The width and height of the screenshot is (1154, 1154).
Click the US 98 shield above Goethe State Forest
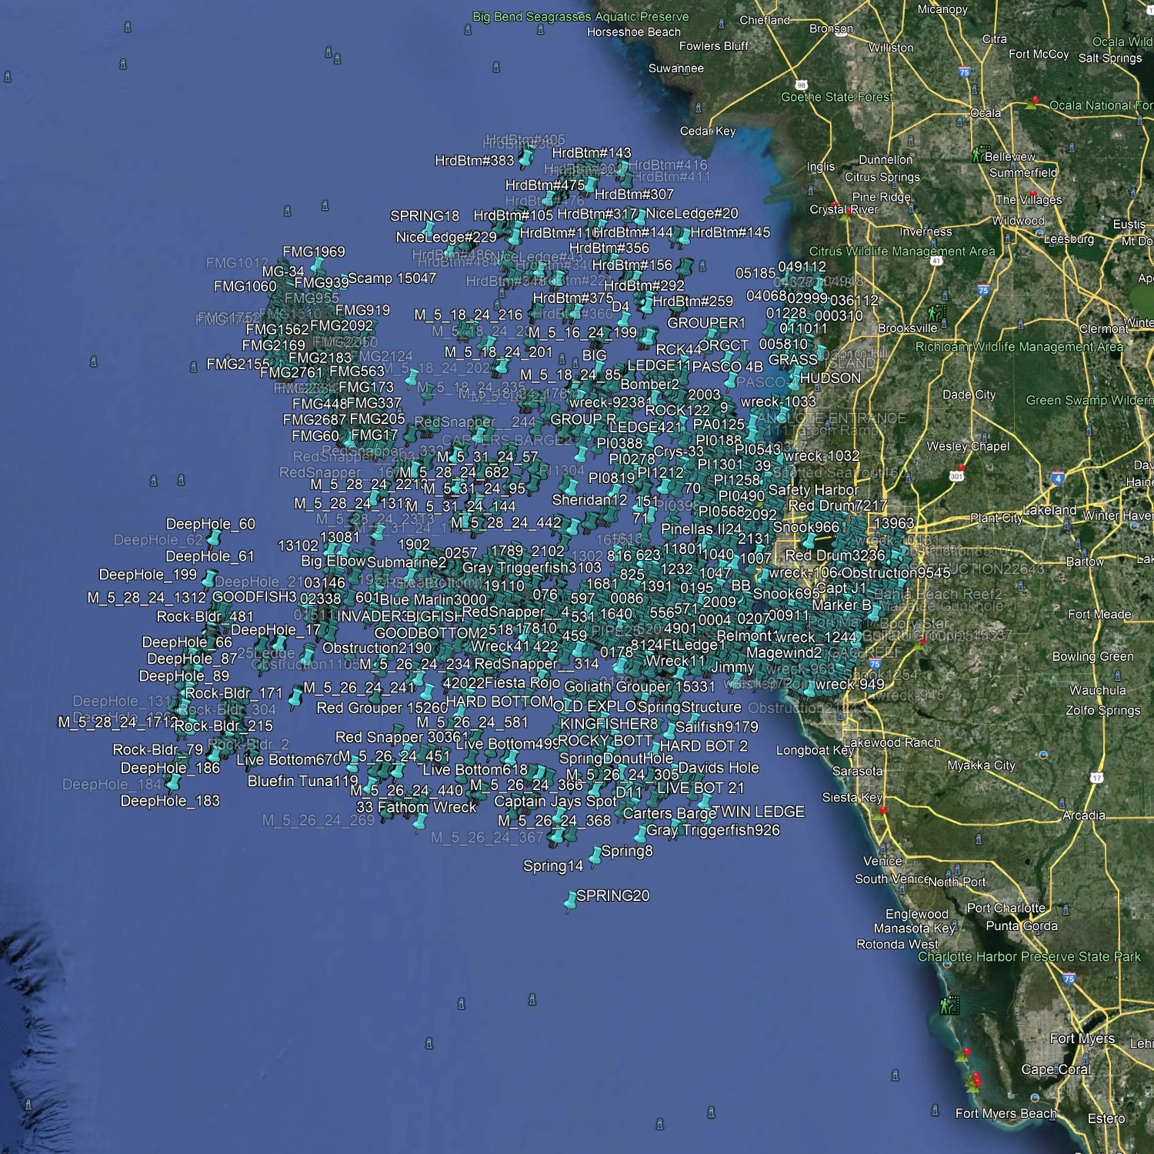pyautogui.click(x=801, y=85)
